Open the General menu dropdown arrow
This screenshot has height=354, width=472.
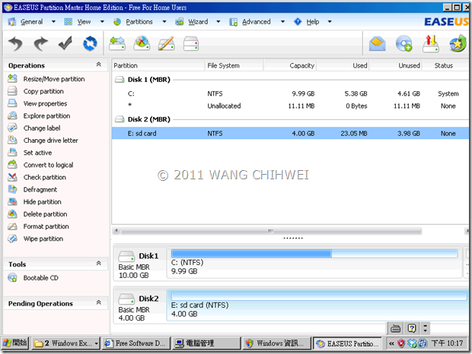[53, 21]
